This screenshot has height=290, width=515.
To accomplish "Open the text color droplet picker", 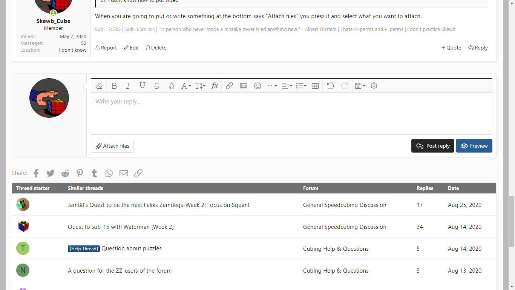I will (x=172, y=86).
